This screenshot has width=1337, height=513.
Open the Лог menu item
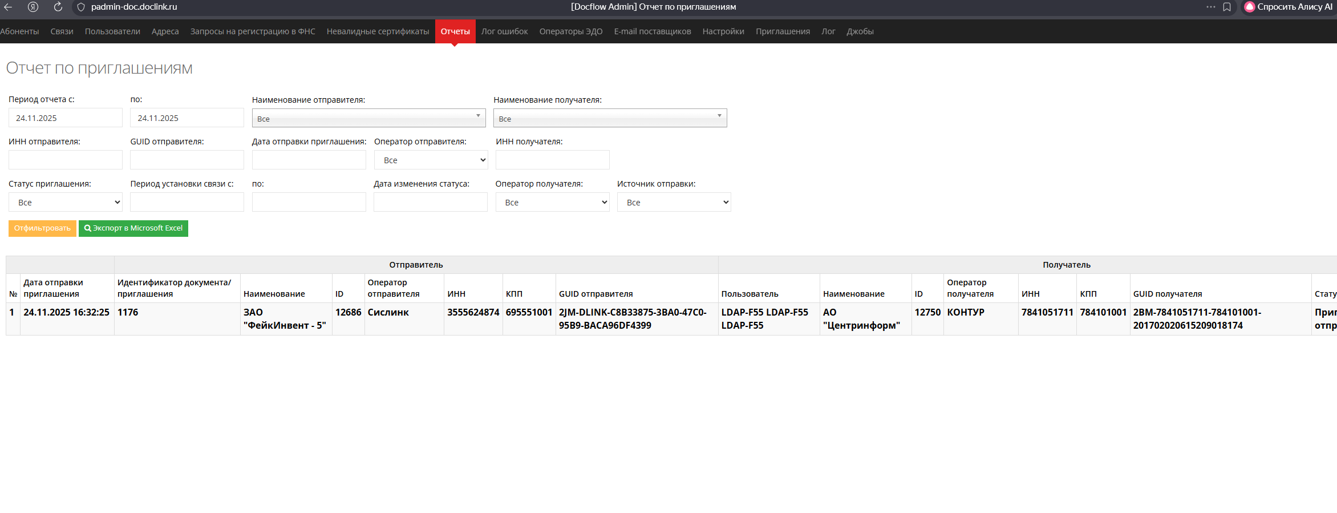pyautogui.click(x=828, y=31)
